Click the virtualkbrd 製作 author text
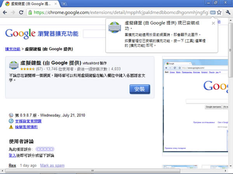 click(x=95, y=63)
